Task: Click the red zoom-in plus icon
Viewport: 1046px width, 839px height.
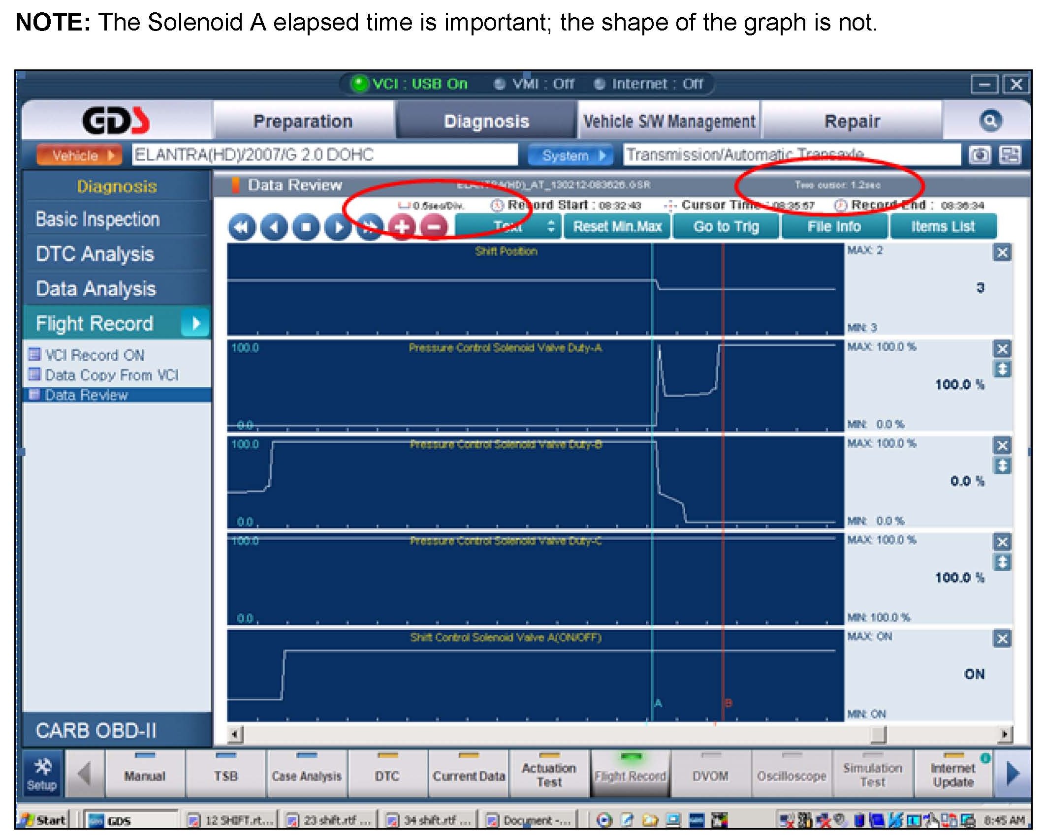Action: pyautogui.click(x=402, y=227)
